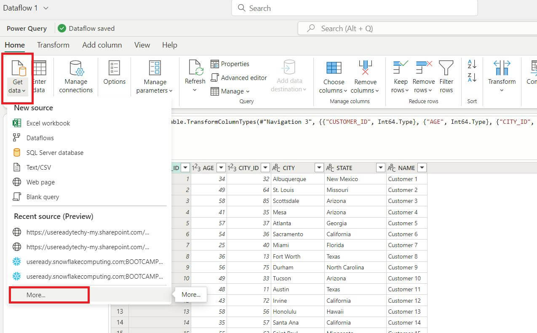Click the Search (Alt + Q) field

point(417,28)
